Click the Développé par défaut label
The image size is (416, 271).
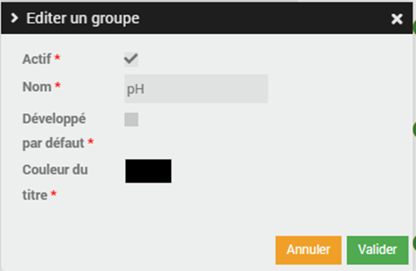pyautogui.click(x=54, y=131)
